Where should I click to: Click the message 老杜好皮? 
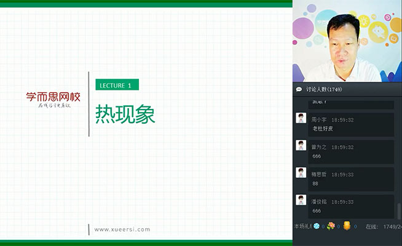323,129
